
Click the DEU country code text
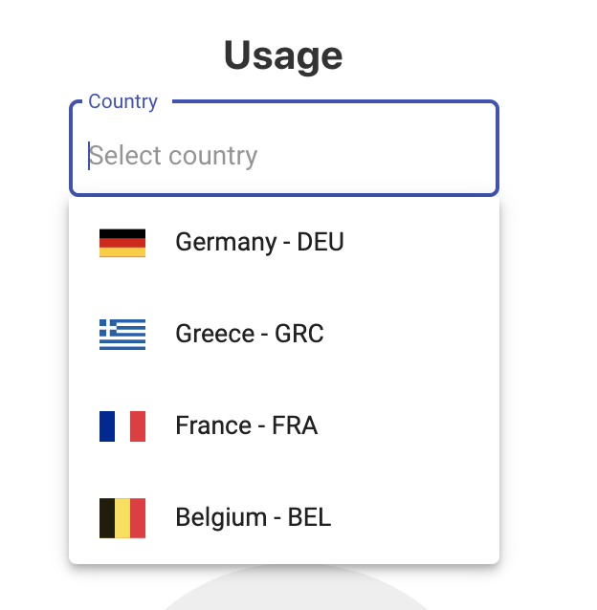pos(321,242)
